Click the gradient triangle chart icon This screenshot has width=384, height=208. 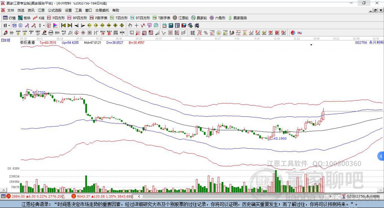(55, 26)
